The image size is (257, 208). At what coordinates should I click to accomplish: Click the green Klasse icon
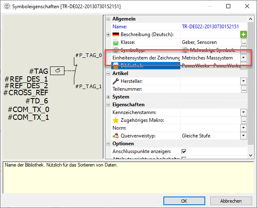coord(115,42)
